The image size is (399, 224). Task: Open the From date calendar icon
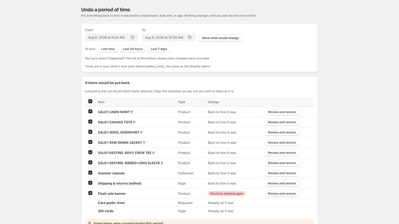[x=133, y=37]
